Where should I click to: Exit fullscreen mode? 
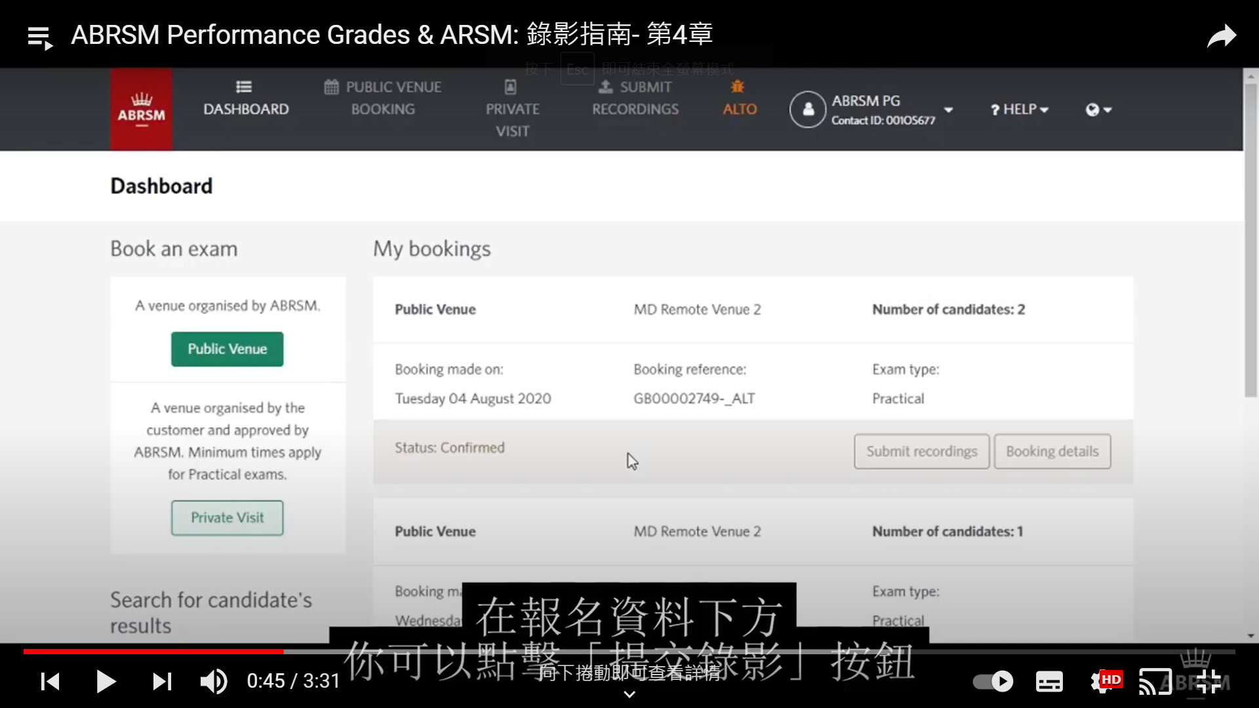(x=1209, y=682)
